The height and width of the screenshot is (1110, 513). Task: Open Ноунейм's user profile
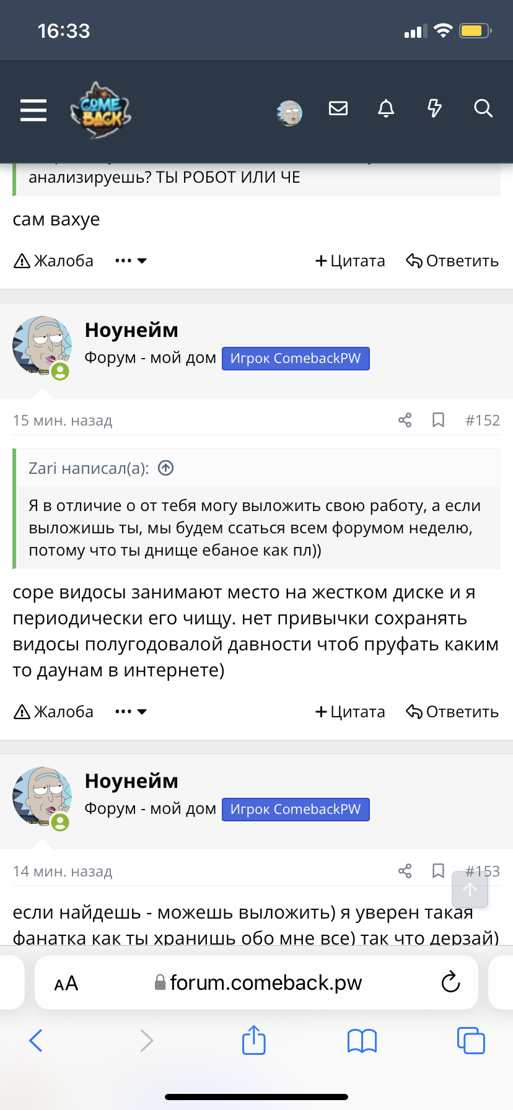131,330
